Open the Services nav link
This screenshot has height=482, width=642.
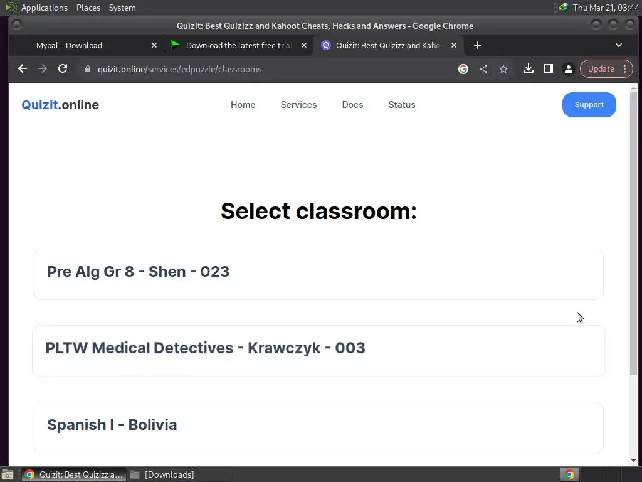298,105
